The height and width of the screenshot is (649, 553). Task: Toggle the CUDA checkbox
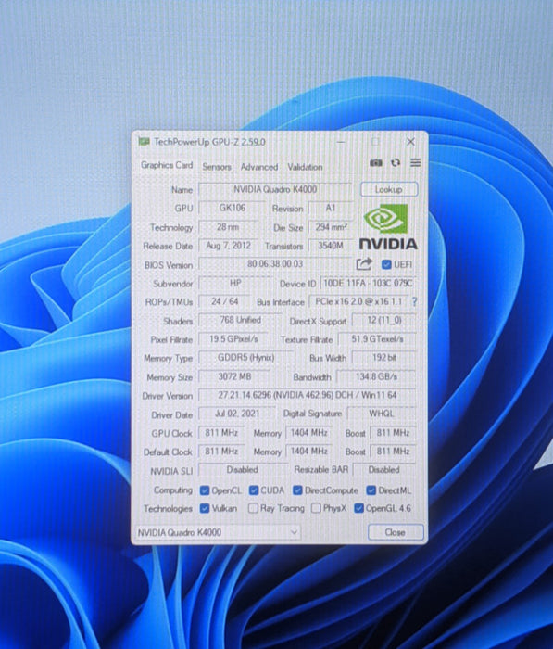tap(254, 490)
